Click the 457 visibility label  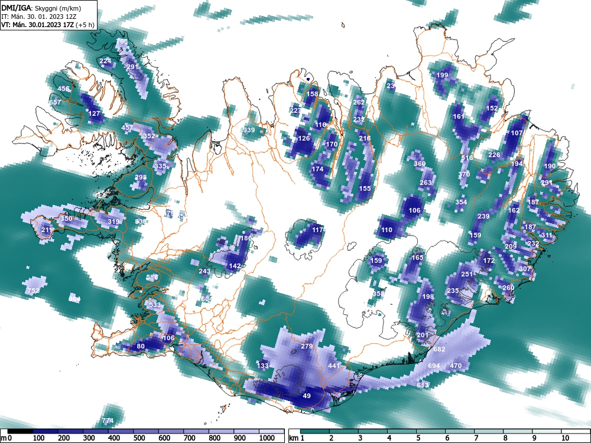[127, 128]
